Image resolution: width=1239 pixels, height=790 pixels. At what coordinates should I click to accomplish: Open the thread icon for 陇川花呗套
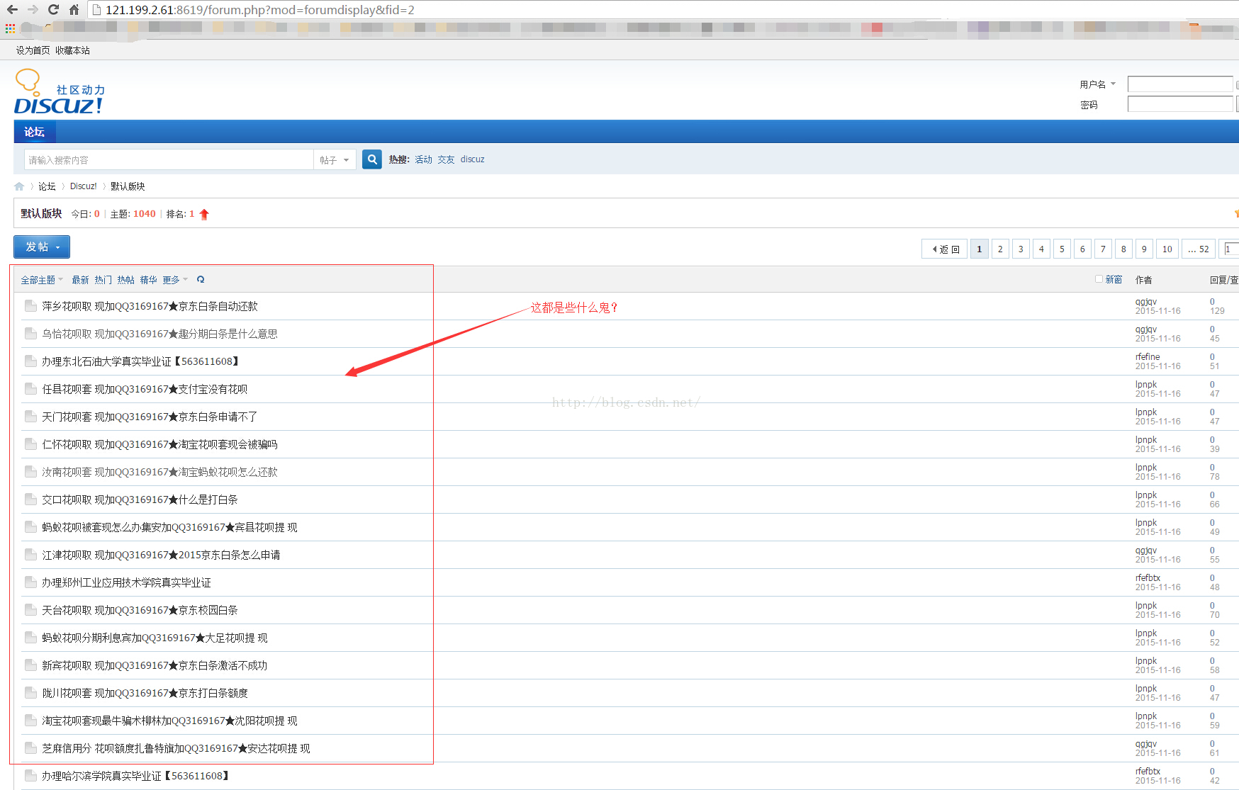point(30,693)
